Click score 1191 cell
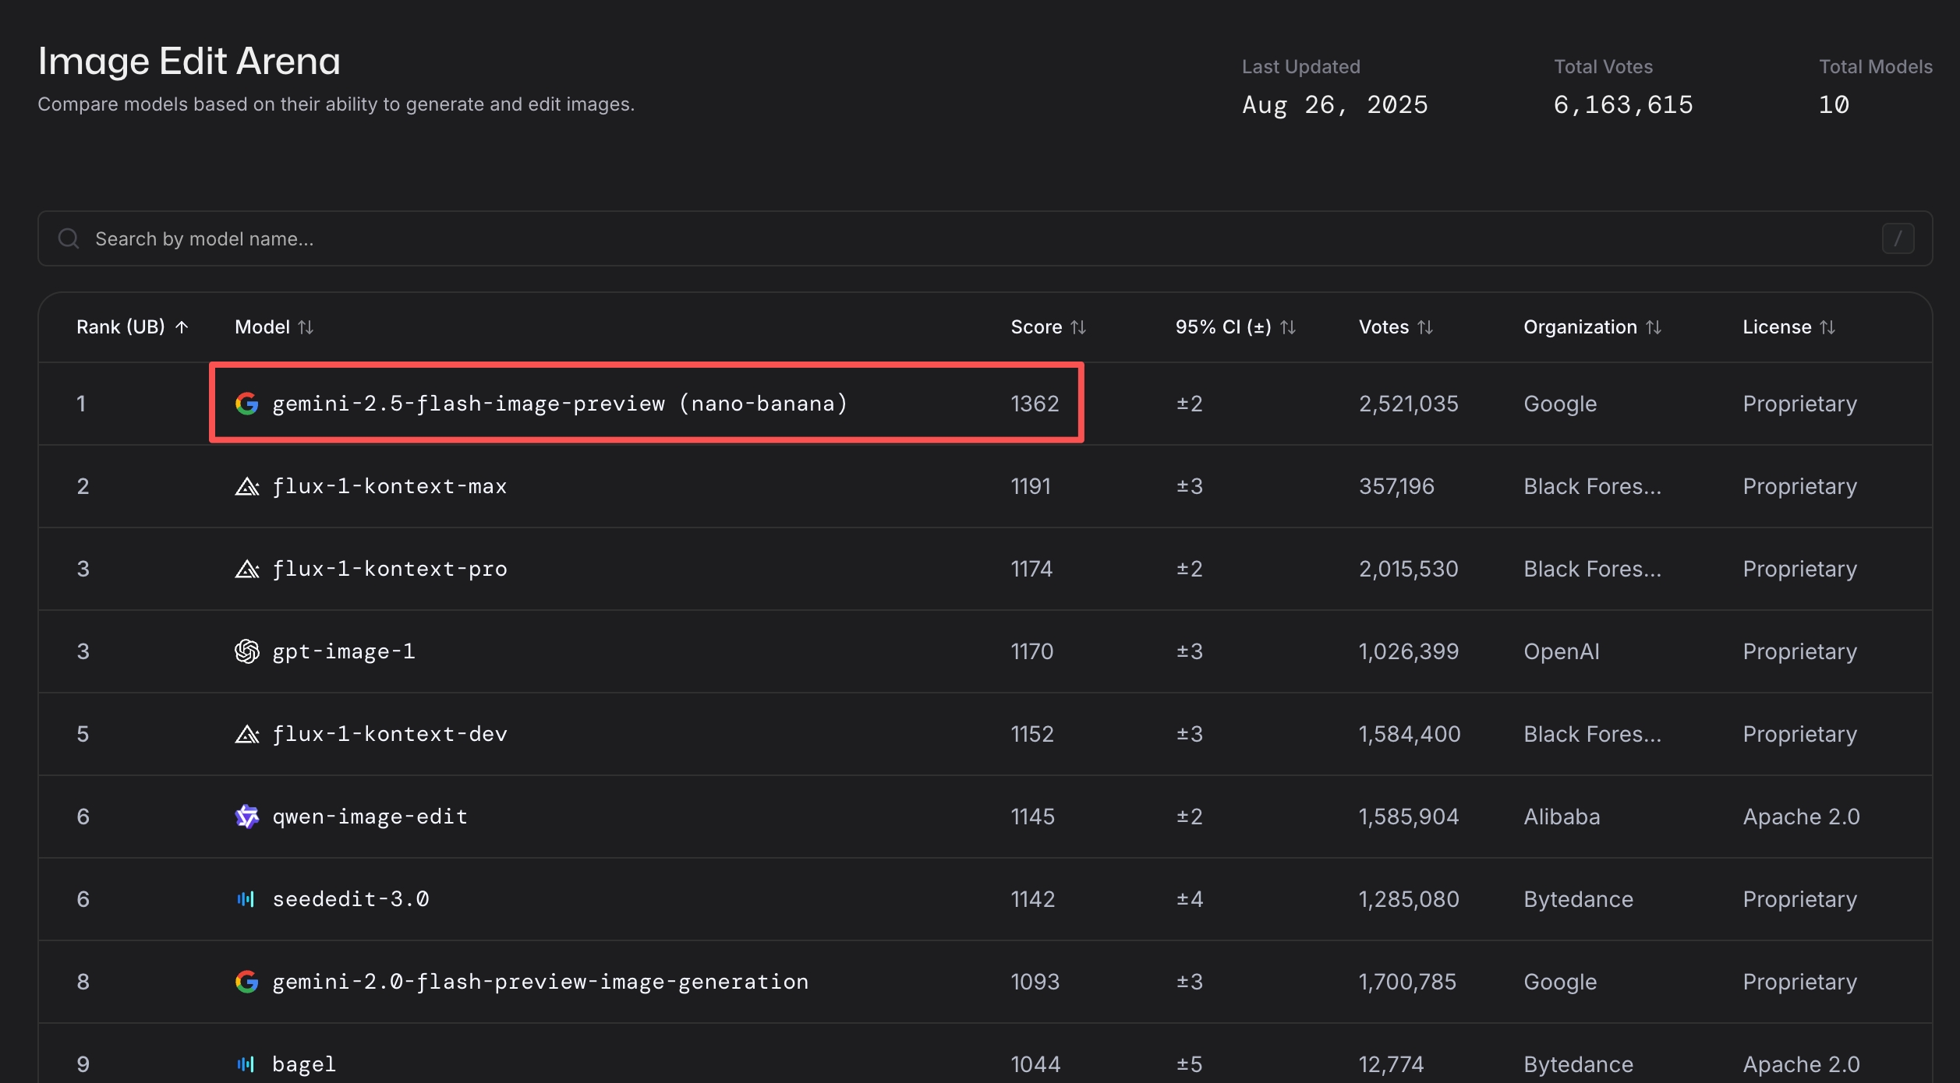The height and width of the screenshot is (1083, 1960). (1031, 486)
